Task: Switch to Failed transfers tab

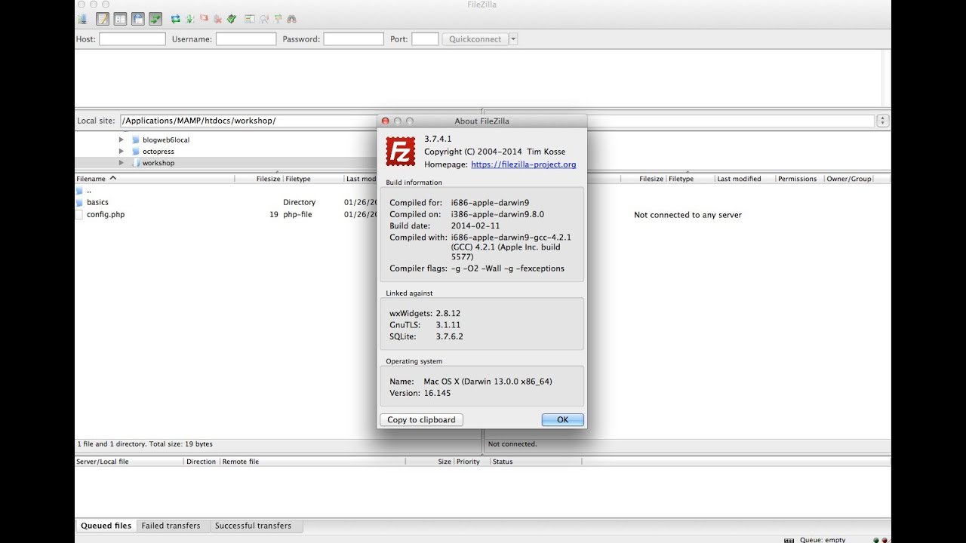Action: point(171,526)
